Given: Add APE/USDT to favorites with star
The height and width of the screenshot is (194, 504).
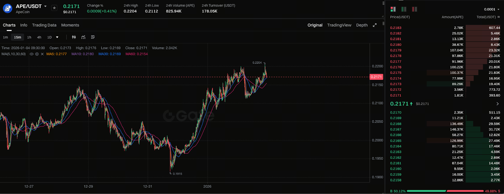Looking at the screenshot, I should (54, 8).
